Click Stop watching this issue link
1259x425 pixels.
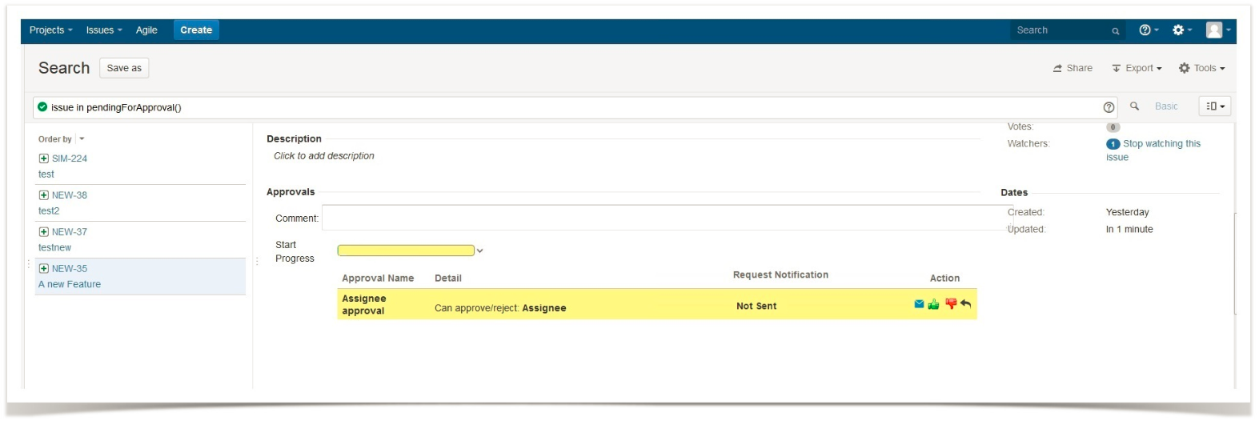[1161, 144]
